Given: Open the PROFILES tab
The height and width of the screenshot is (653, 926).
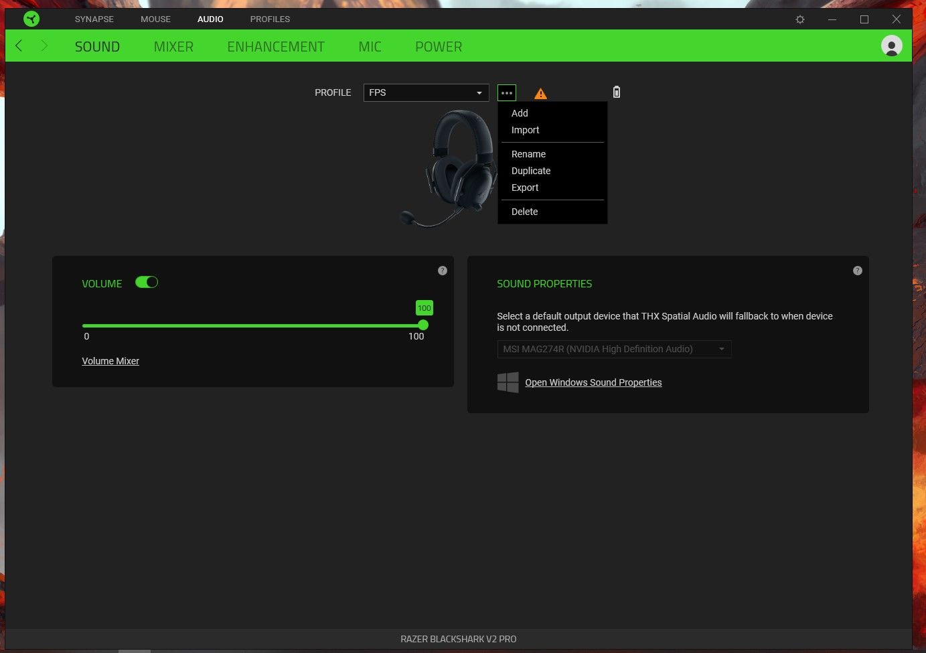Looking at the screenshot, I should point(270,19).
